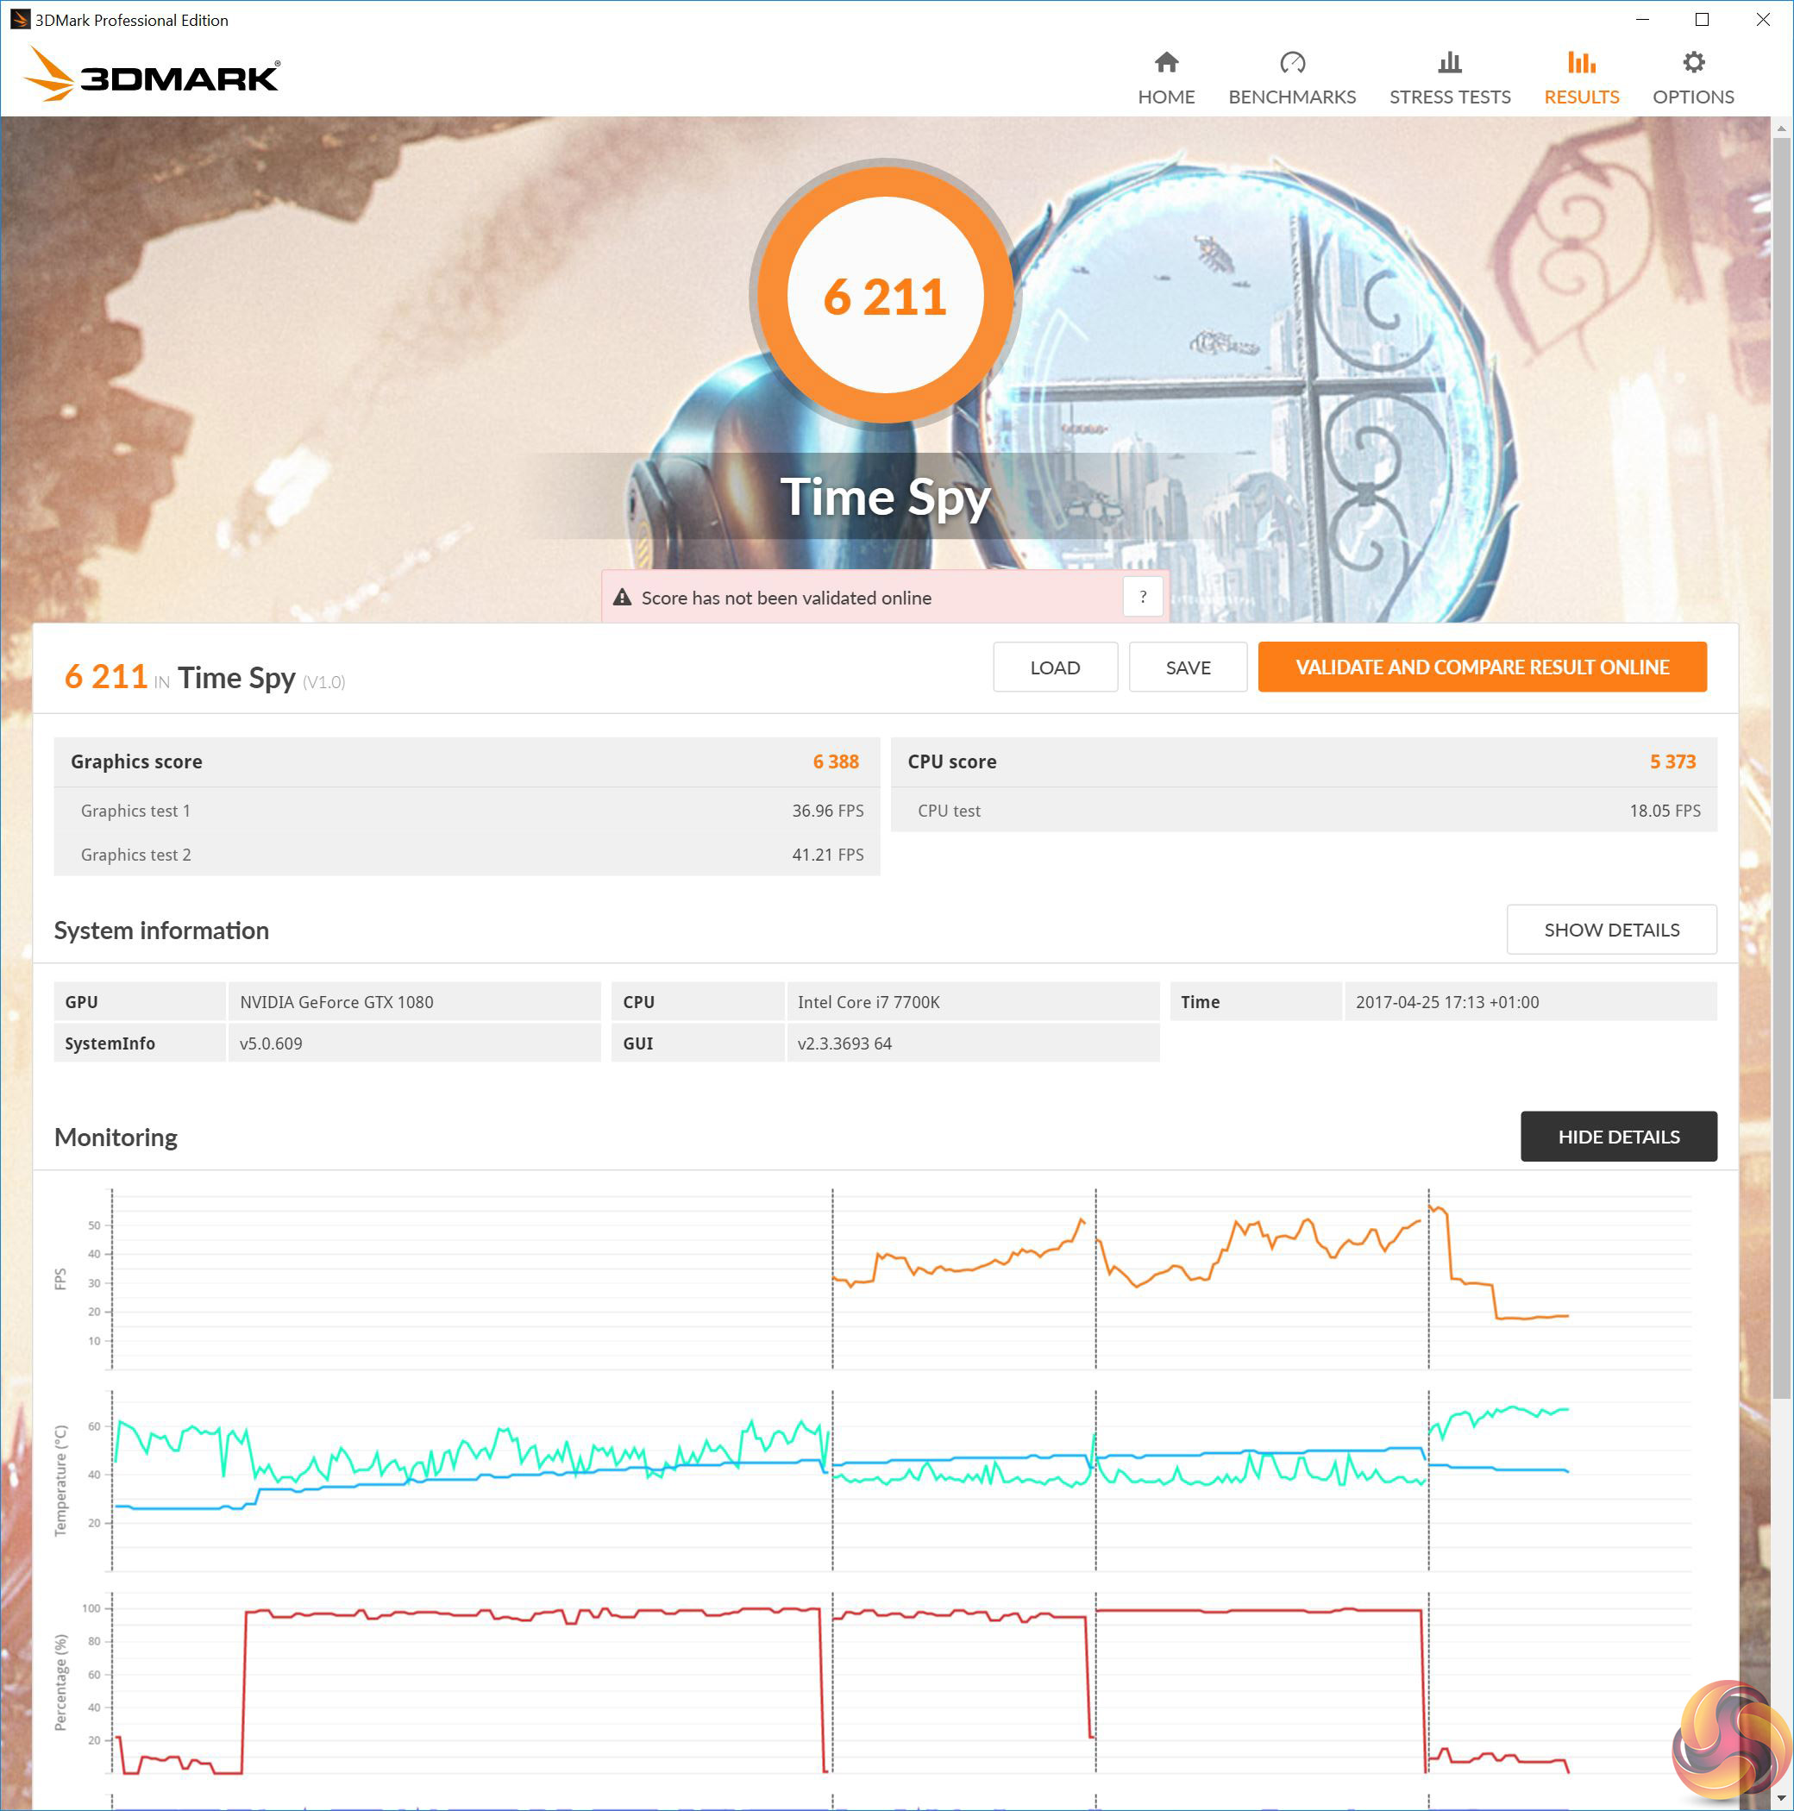The height and width of the screenshot is (1811, 1794).
Task: Go to the Stress Tests tab label
Action: pos(1449,97)
